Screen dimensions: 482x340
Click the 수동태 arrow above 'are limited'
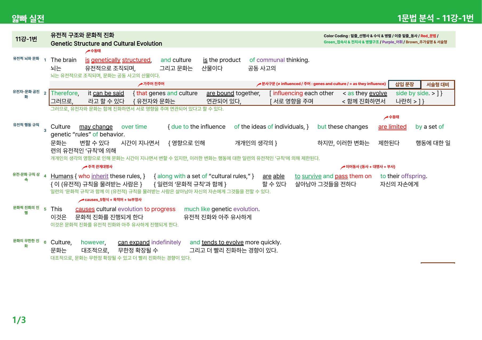386,117
